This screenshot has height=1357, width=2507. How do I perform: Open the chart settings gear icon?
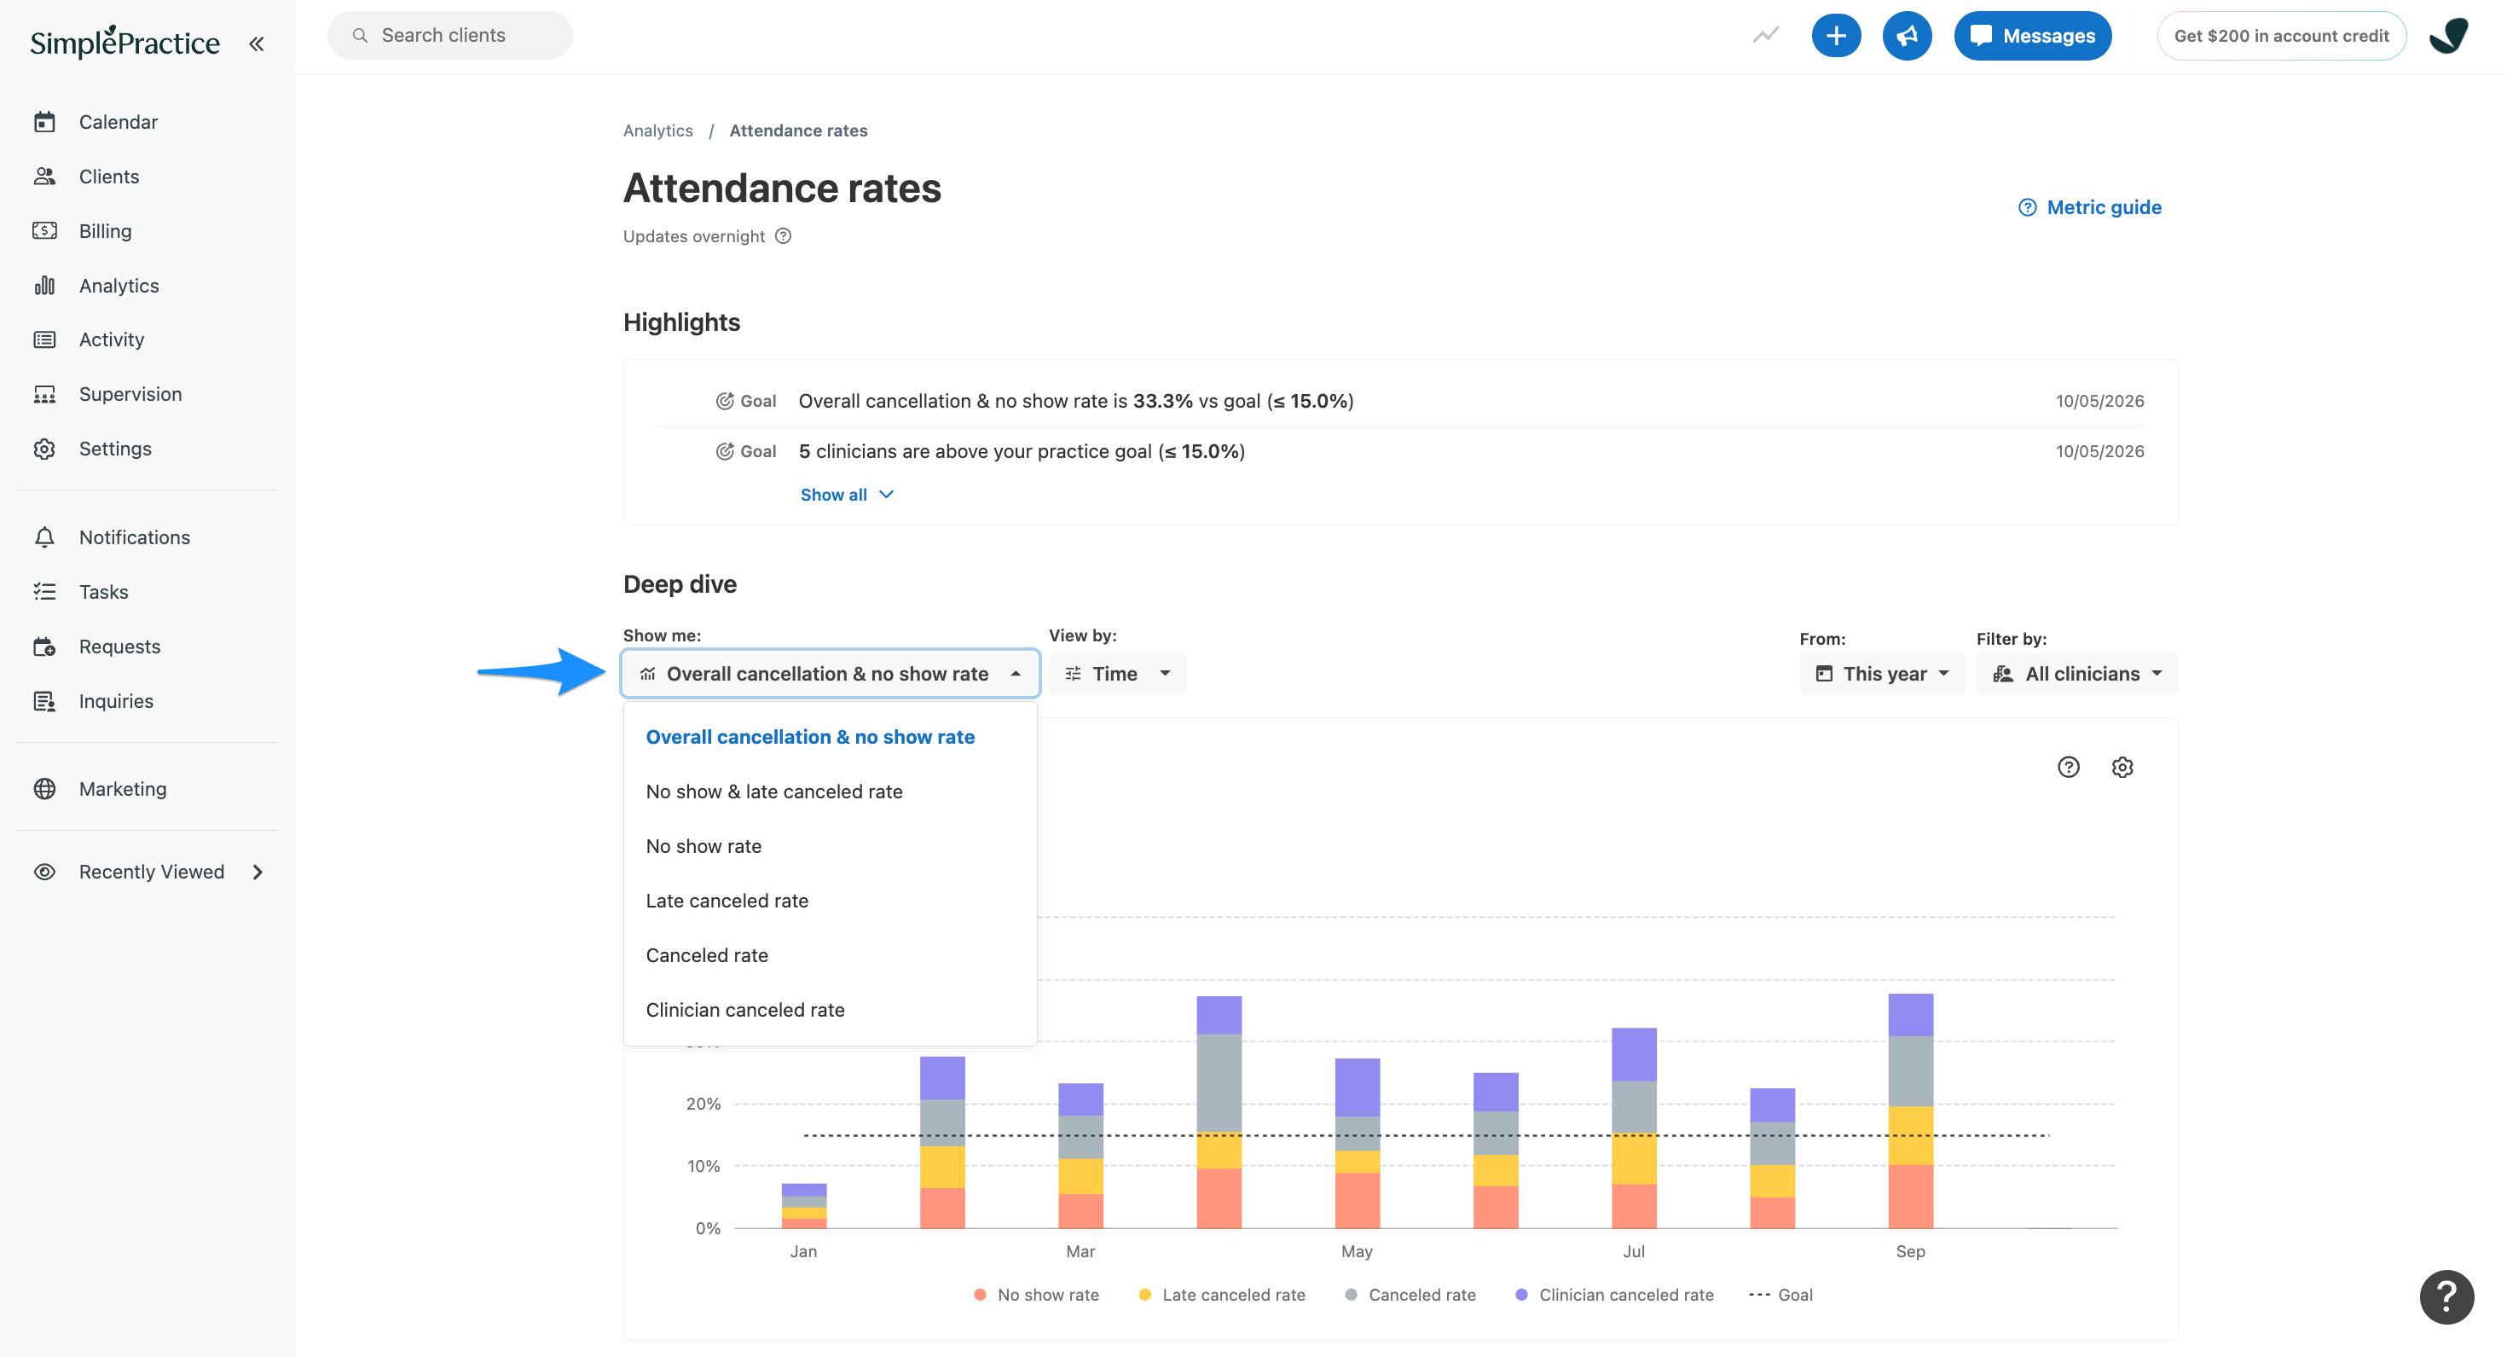coord(2122,767)
